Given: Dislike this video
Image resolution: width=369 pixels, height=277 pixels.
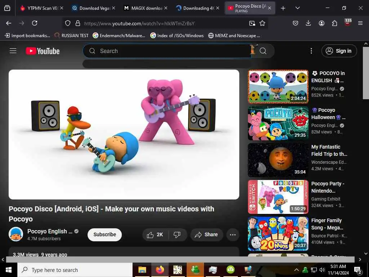Looking at the screenshot, I should click(177, 234).
